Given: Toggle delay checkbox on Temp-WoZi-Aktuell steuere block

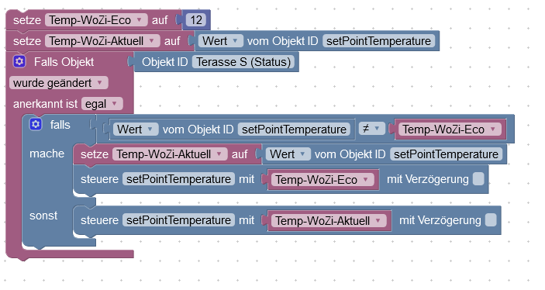Looking at the screenshot, I should 491,220.
